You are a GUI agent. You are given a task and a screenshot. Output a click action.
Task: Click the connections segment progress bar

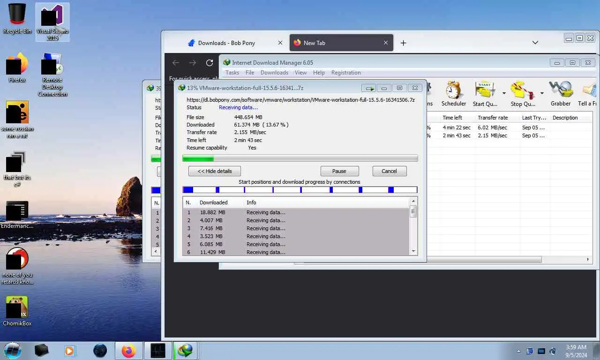click(x=300, y=190)
